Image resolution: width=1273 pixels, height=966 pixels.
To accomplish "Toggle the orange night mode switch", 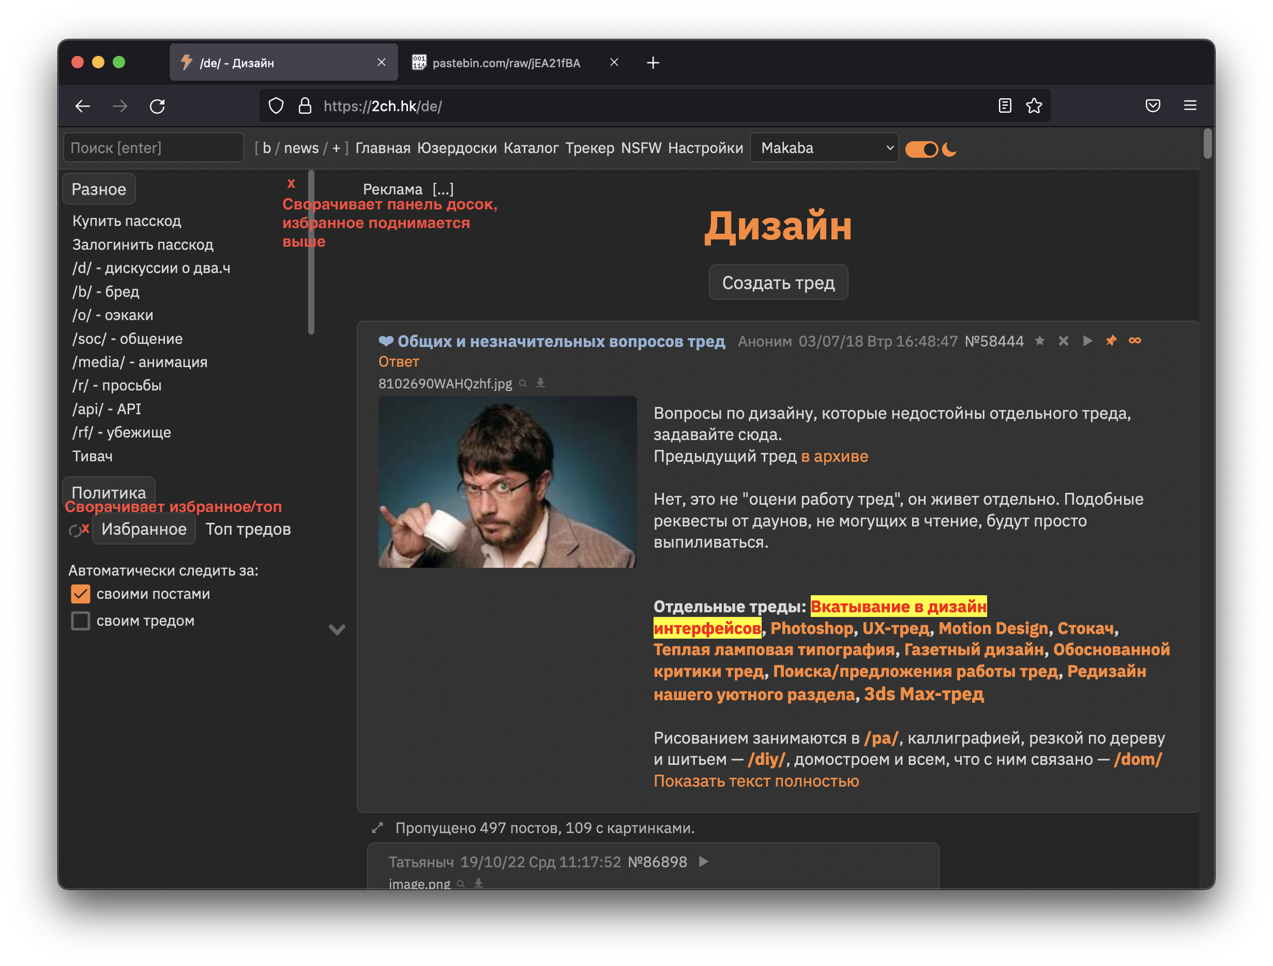I will tap(921, 149).
